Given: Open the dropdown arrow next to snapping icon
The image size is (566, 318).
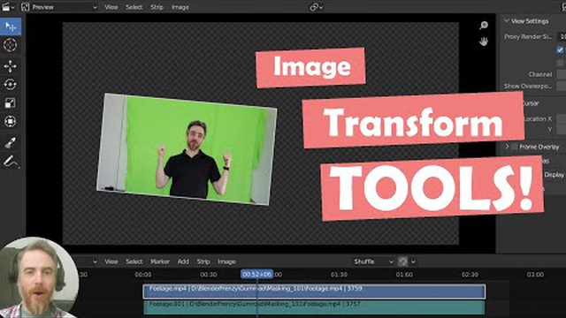Looking at the screenshot, I should pyautogui.click(x=413, y=261).
